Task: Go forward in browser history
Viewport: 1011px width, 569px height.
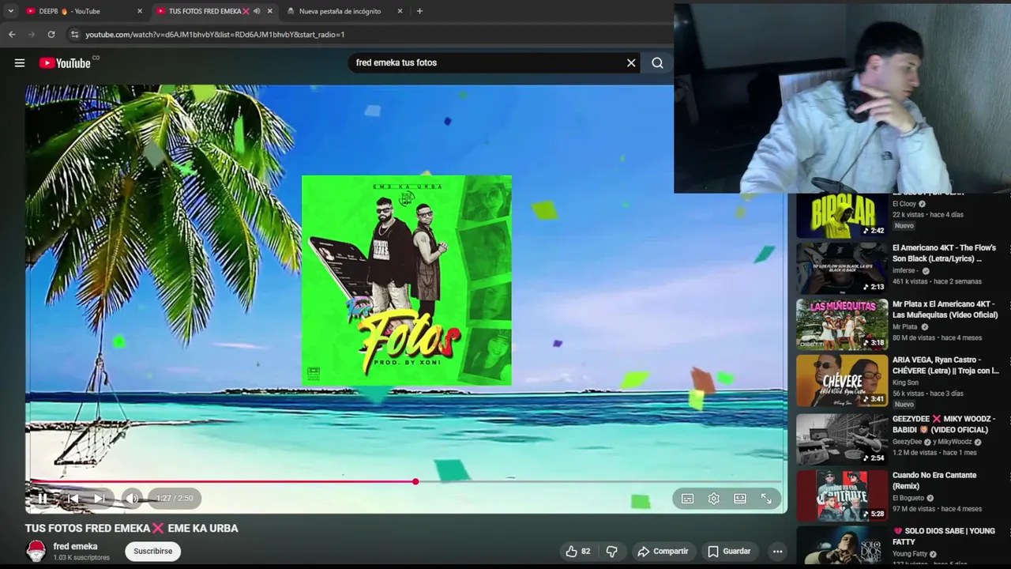Action: pyautogui.click(x=32, y=35)
